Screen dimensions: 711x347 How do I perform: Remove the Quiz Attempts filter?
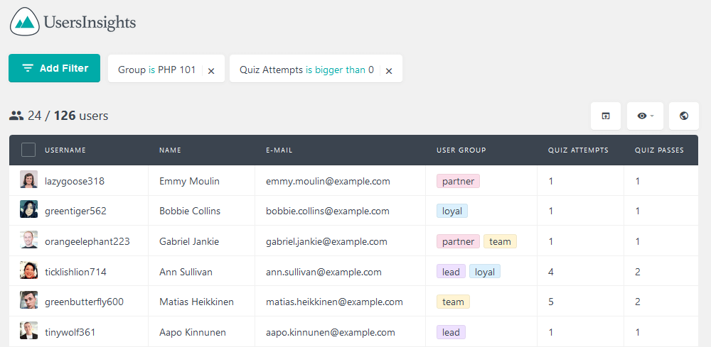coord(389,70)
